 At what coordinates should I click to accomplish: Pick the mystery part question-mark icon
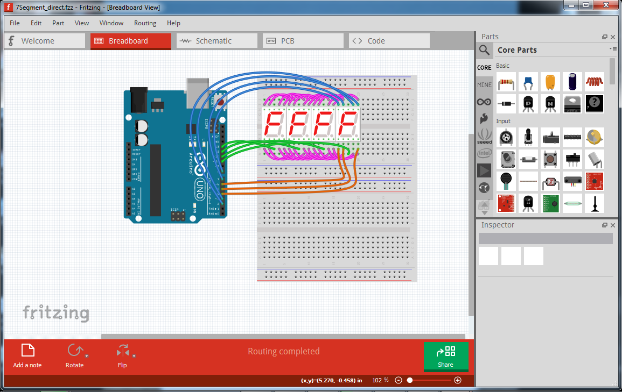(x=594, y=104)
